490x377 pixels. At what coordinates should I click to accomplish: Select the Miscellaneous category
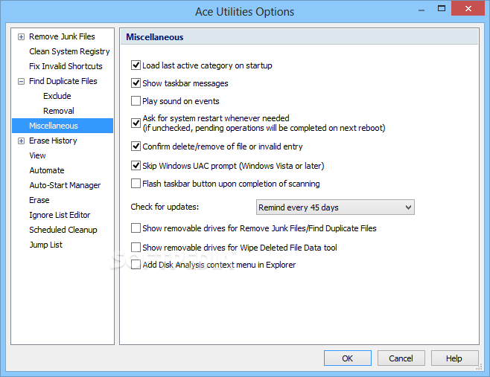click(63, 126)
